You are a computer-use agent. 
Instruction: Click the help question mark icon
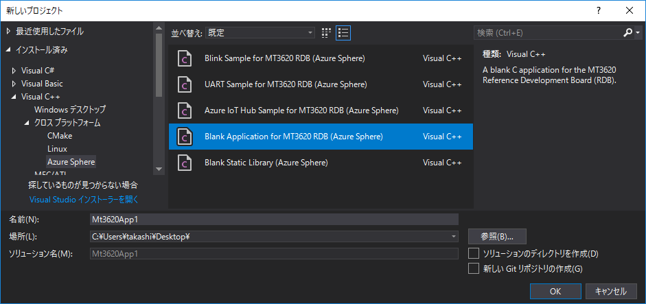(599, 11)
